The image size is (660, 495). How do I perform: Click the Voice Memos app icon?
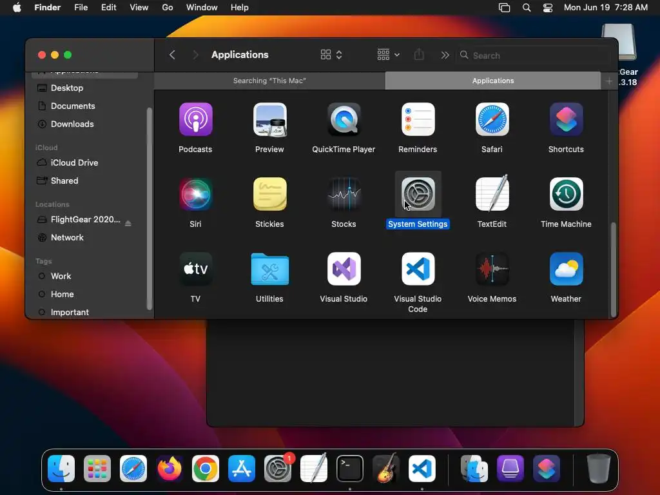(x=492, y=269)
